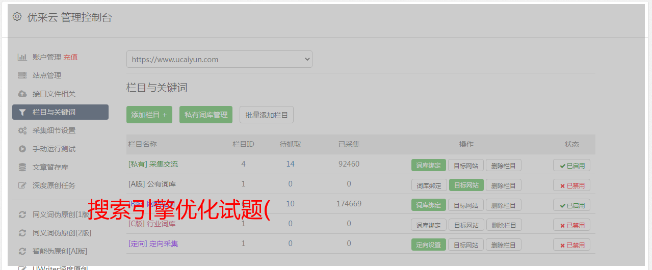The width and height of the screenshot is (652, 270).
Task: Click the 栏目ID value 4
Action: coord(243,164)
